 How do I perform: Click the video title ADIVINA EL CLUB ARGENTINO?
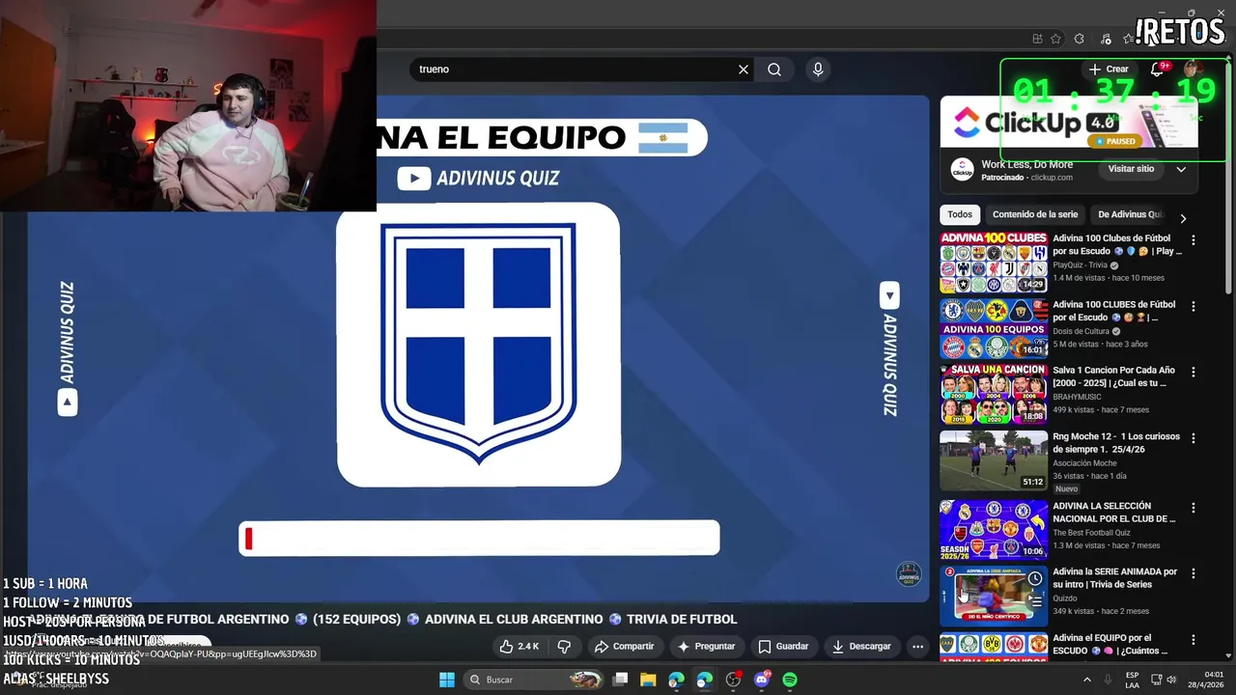[x=514, y=620]
